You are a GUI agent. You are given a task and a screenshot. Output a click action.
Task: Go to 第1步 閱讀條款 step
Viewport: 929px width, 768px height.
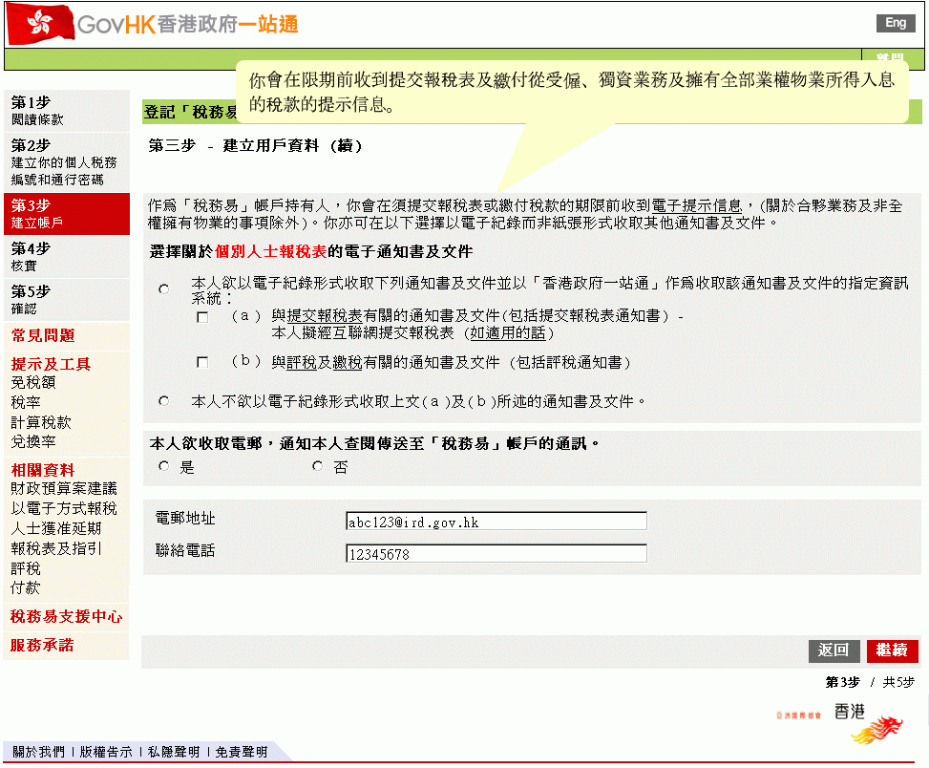pyautogui.click(x=38, y=111)
